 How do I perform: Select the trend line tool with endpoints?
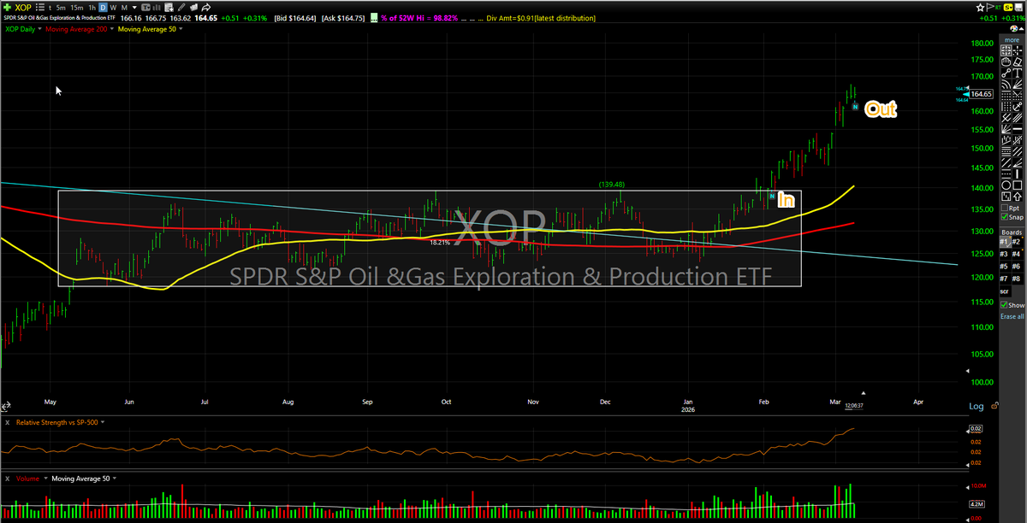pos(1005,73)
